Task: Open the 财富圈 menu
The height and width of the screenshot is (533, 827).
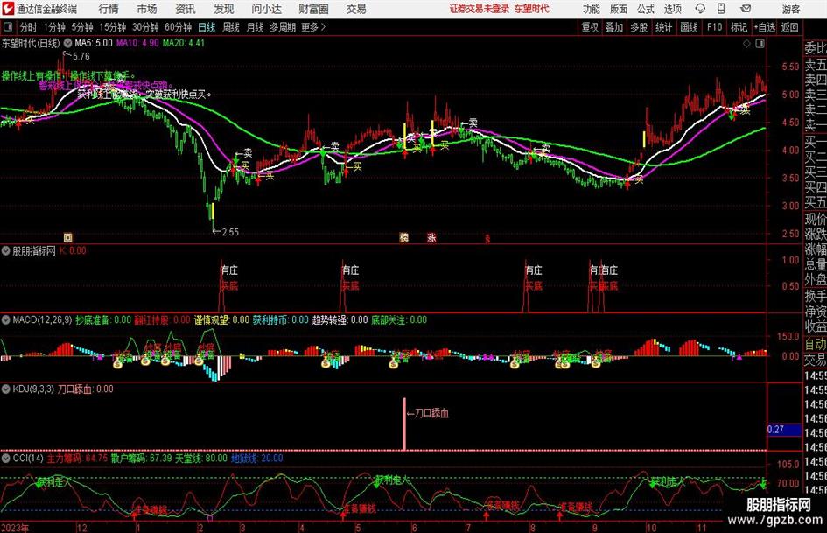Action: point(313,9)
